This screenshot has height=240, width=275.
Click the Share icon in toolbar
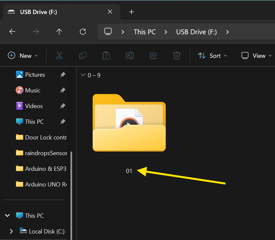[x=153, y=56]
